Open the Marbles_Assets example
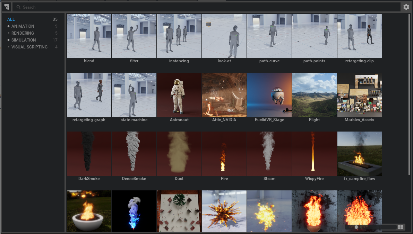This screenshot has height=234, width=413. [x=359, y=94]
